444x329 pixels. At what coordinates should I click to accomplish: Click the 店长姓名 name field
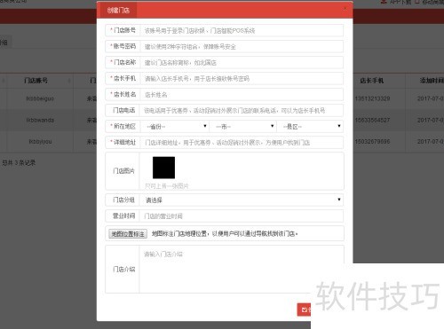[242, 94]
